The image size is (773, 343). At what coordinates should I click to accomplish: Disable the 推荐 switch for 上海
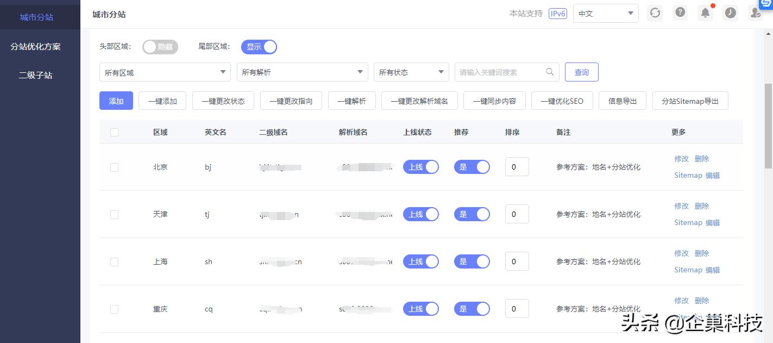tap(472, 261)
